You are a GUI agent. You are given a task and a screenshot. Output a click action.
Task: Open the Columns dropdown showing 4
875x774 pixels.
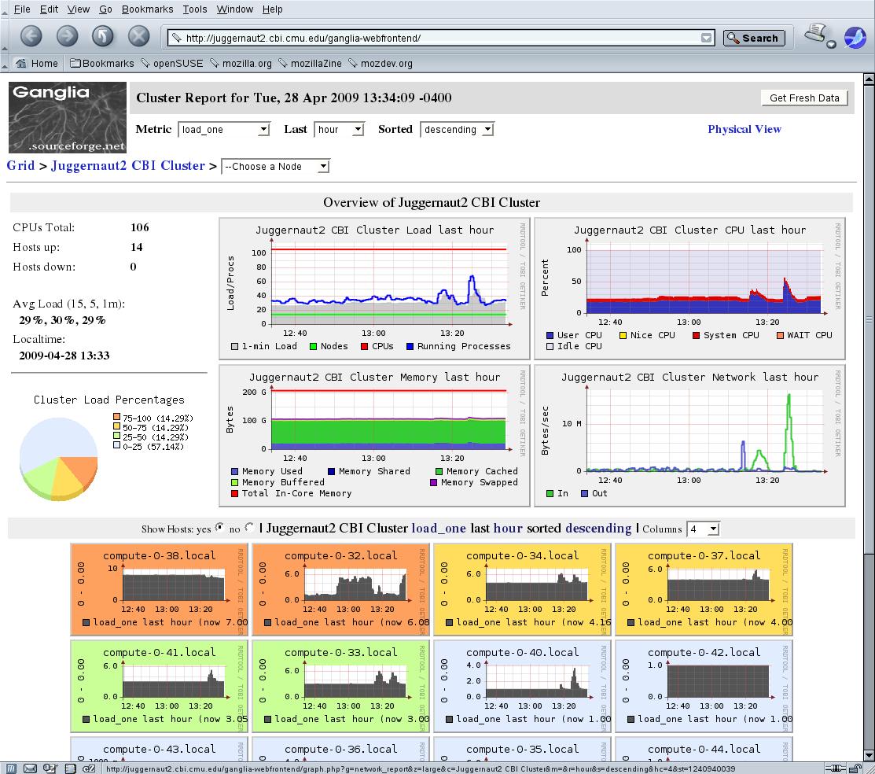[703, 529]
